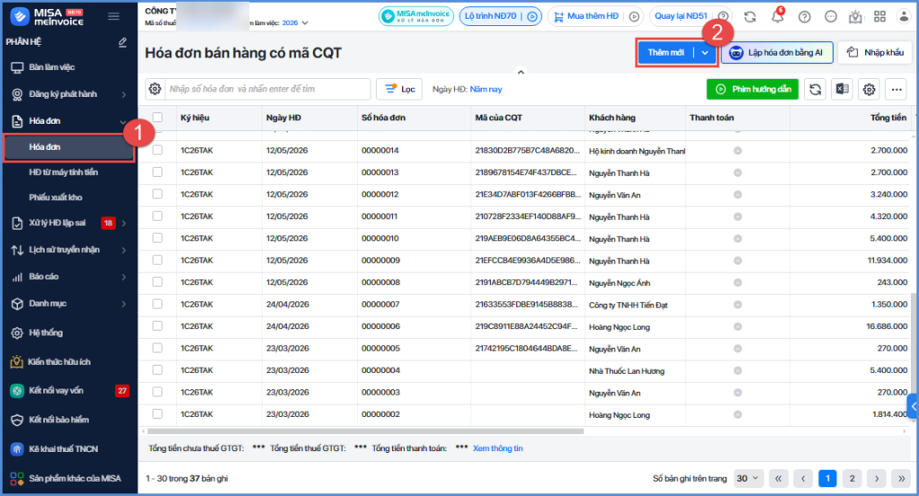
Task: Click the Excel export icon
Action: (842, 89)
